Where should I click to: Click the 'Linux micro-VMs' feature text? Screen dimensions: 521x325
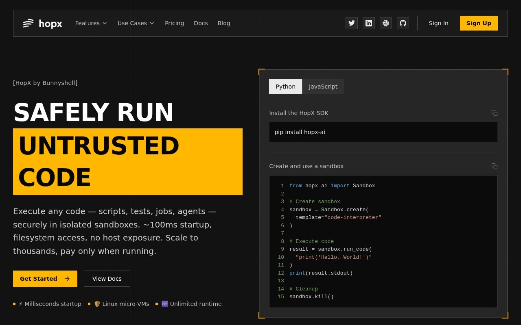tap(126, 304)
